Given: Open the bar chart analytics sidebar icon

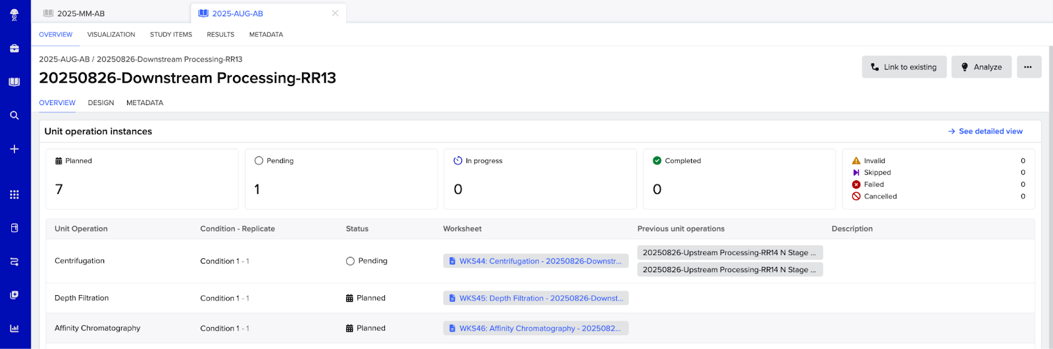Looking at the screenshot, I should point(14,328).
